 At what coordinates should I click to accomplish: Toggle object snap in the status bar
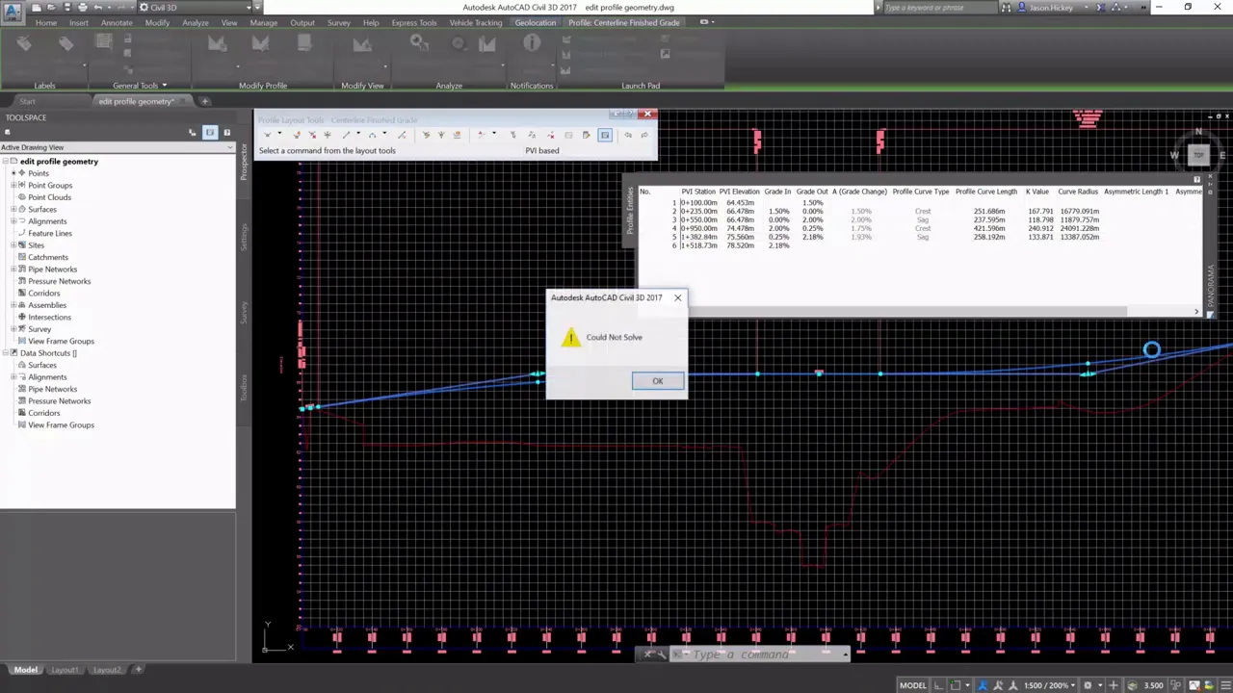point(955,685)
